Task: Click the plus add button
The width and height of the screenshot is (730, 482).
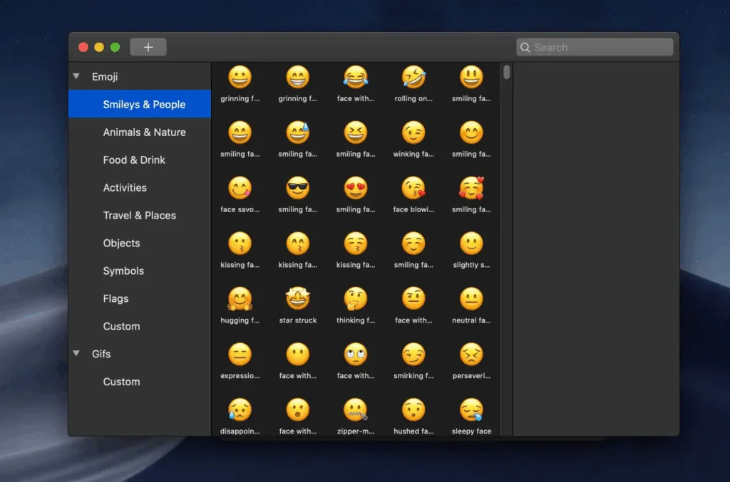Action: click(x=148, y=48)
